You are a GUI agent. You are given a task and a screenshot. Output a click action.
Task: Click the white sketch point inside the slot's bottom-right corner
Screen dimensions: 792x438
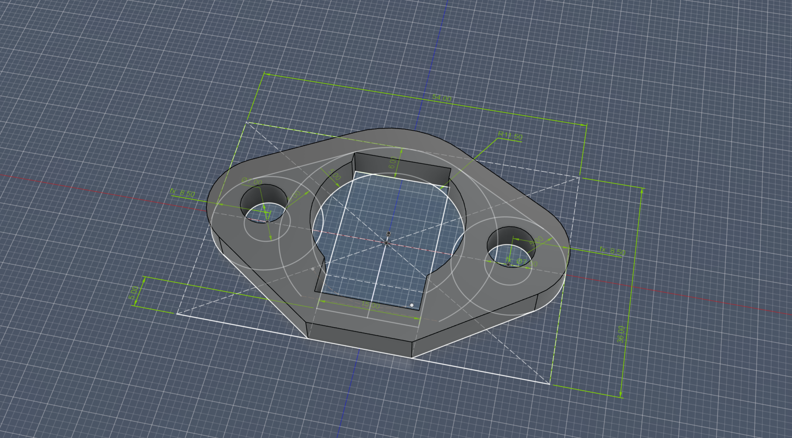(412, 305)
